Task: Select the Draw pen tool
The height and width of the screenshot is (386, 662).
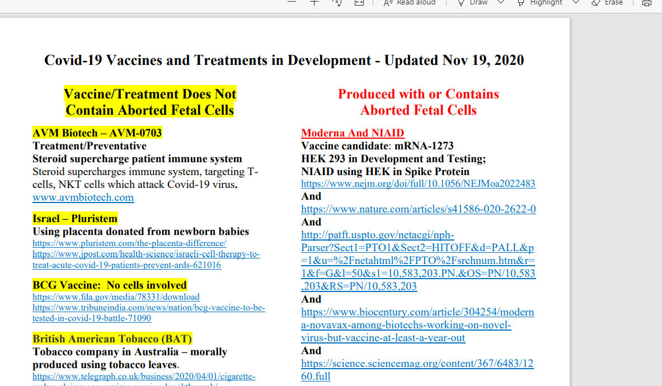Action: tap(473, 3)
